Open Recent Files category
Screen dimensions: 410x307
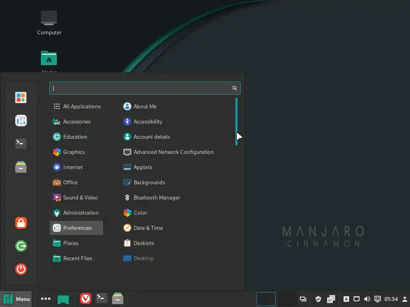pos(76,258)
